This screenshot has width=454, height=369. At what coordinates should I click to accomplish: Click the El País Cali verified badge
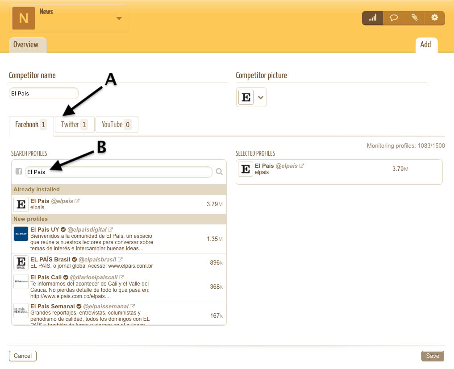tap(66, 277)
